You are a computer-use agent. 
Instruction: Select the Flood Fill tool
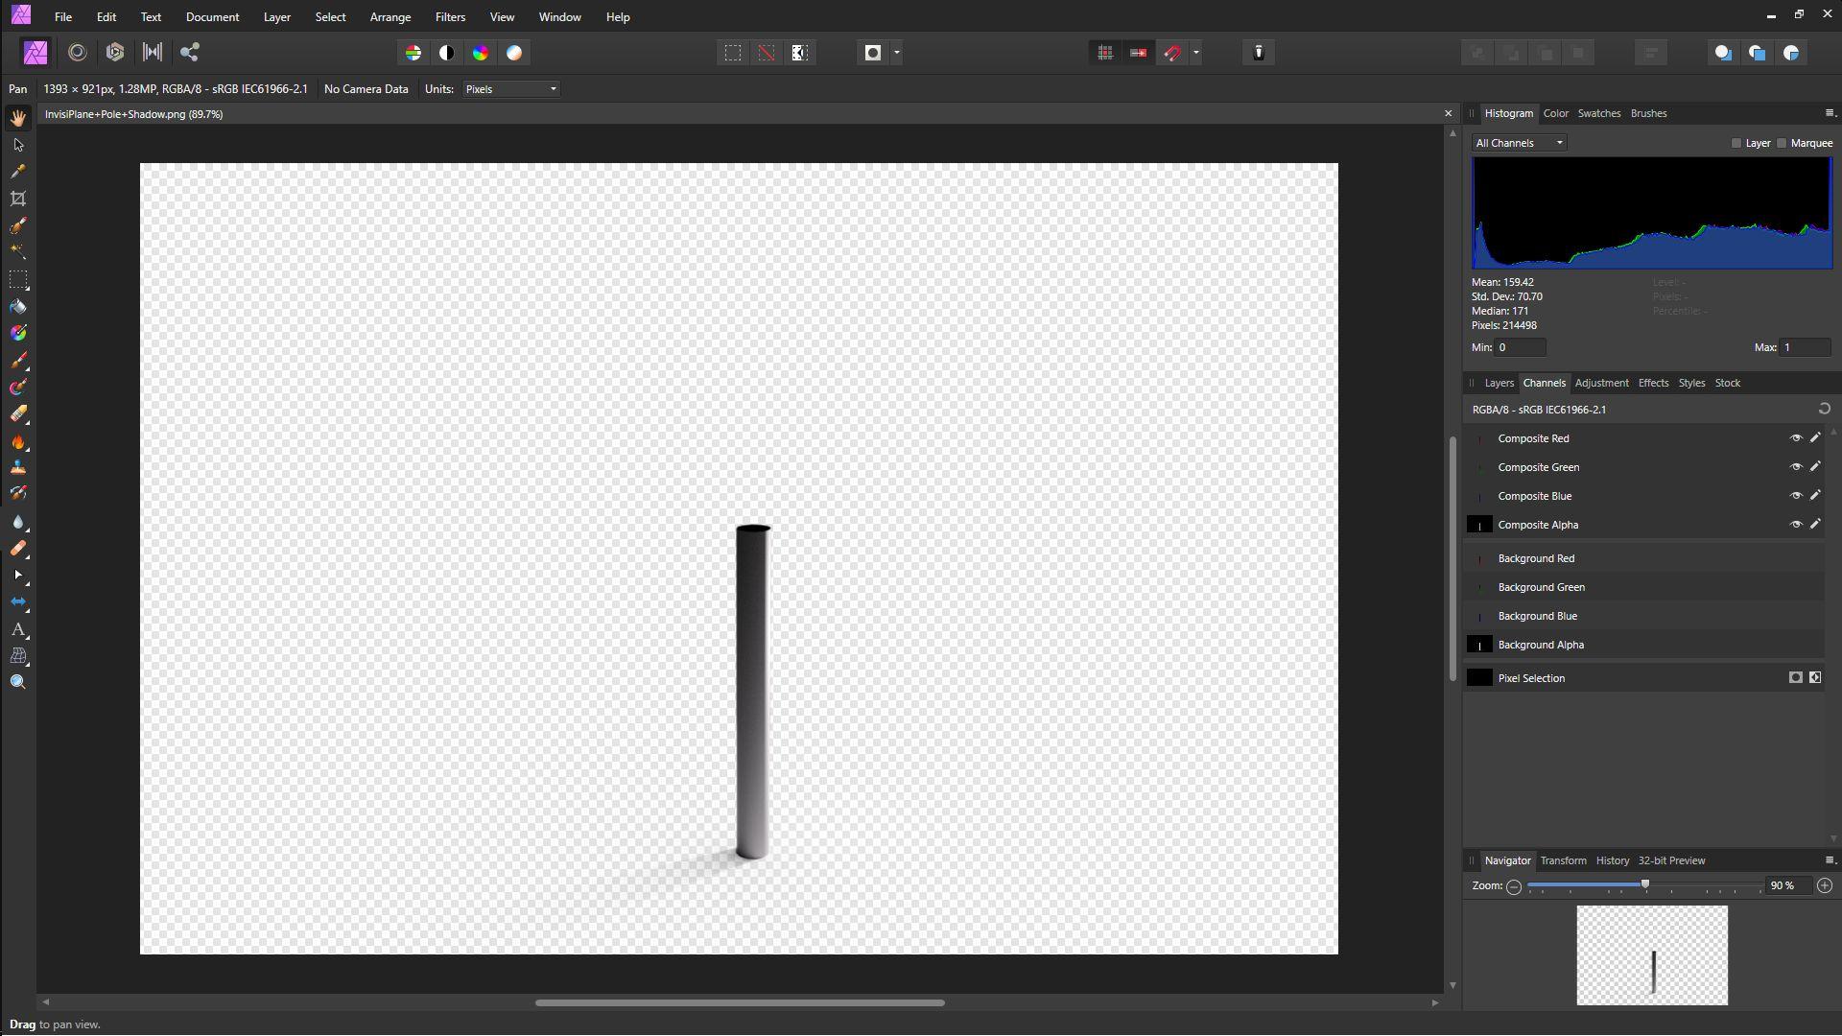(x=18, y=307)
